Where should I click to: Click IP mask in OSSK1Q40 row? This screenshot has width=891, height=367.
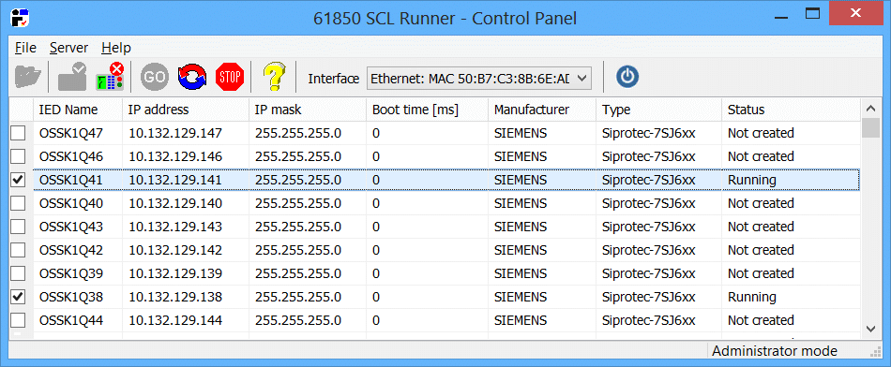(x=298, y=203)
